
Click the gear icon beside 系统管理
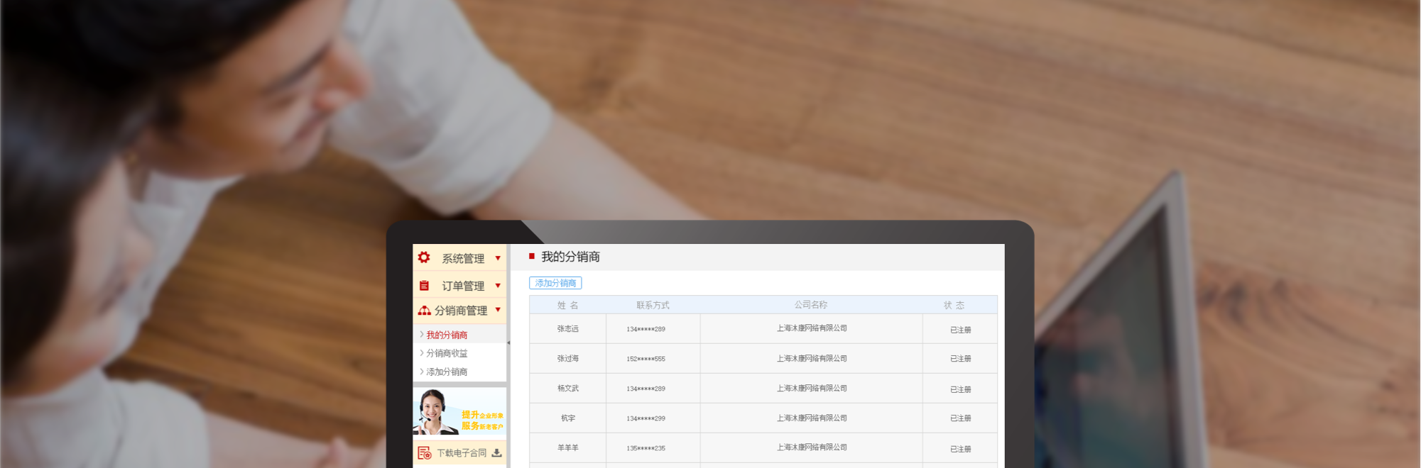(x=424, y=257)
